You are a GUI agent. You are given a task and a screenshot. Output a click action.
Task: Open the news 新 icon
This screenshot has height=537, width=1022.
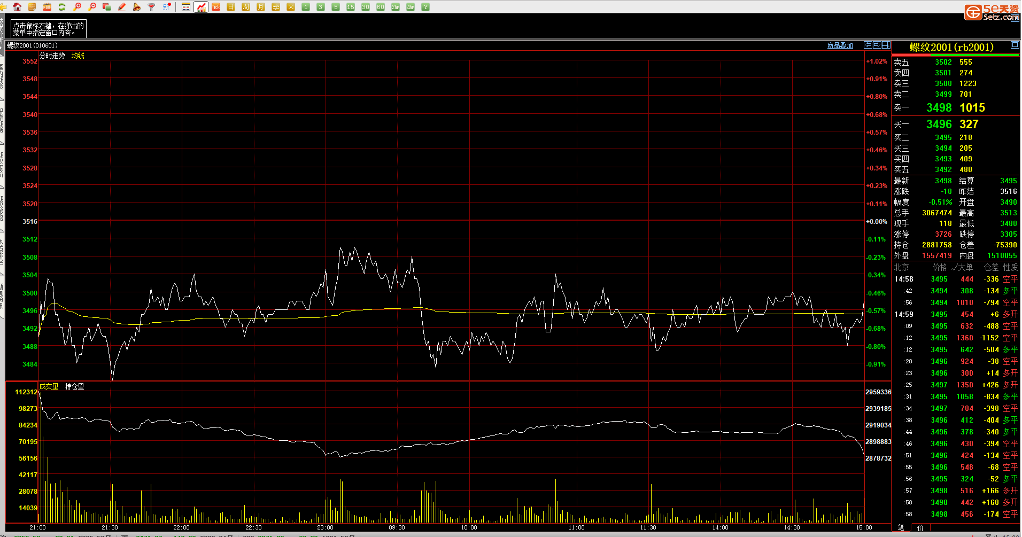(x=167, y=7)
